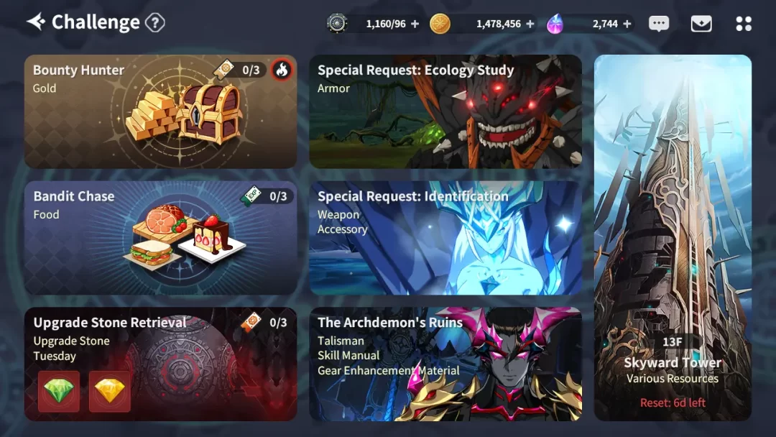Screen dimensions: 776x437
Task: Add crystals with the plus next to 2,744
Action: pyautogui.click(x=627, y=24)
